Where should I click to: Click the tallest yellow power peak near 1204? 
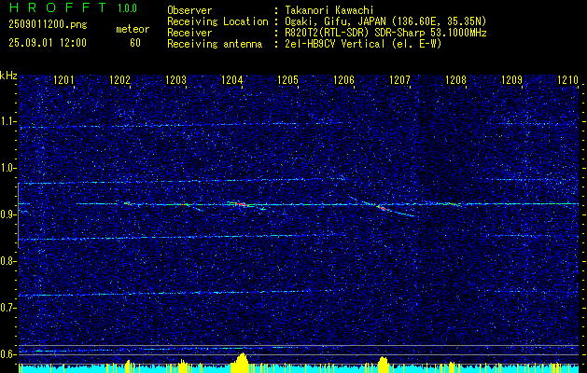coord(242,361)
